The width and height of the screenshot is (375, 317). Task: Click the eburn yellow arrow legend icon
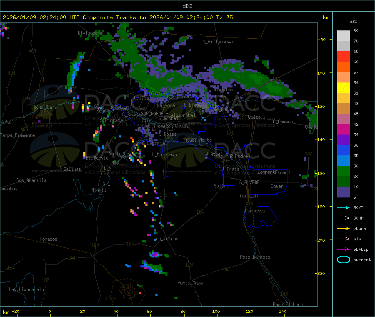[x=343, y=228]
